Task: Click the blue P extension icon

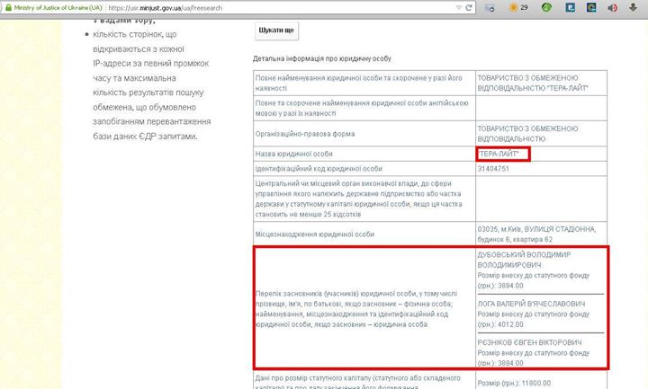Action: 571,7
